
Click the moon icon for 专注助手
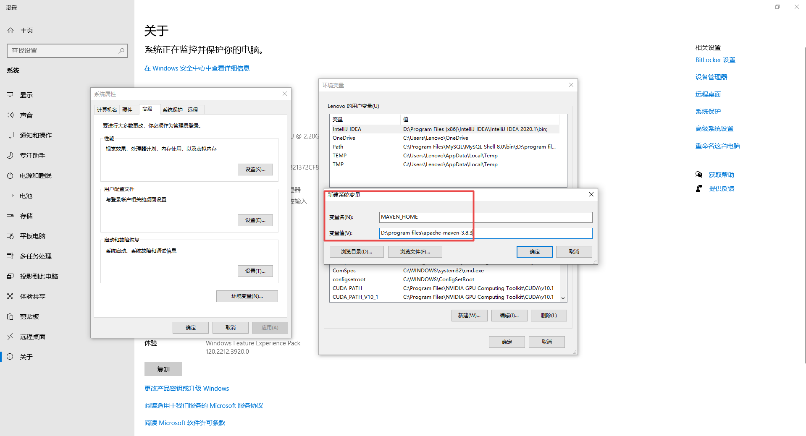tap(10, 155)
